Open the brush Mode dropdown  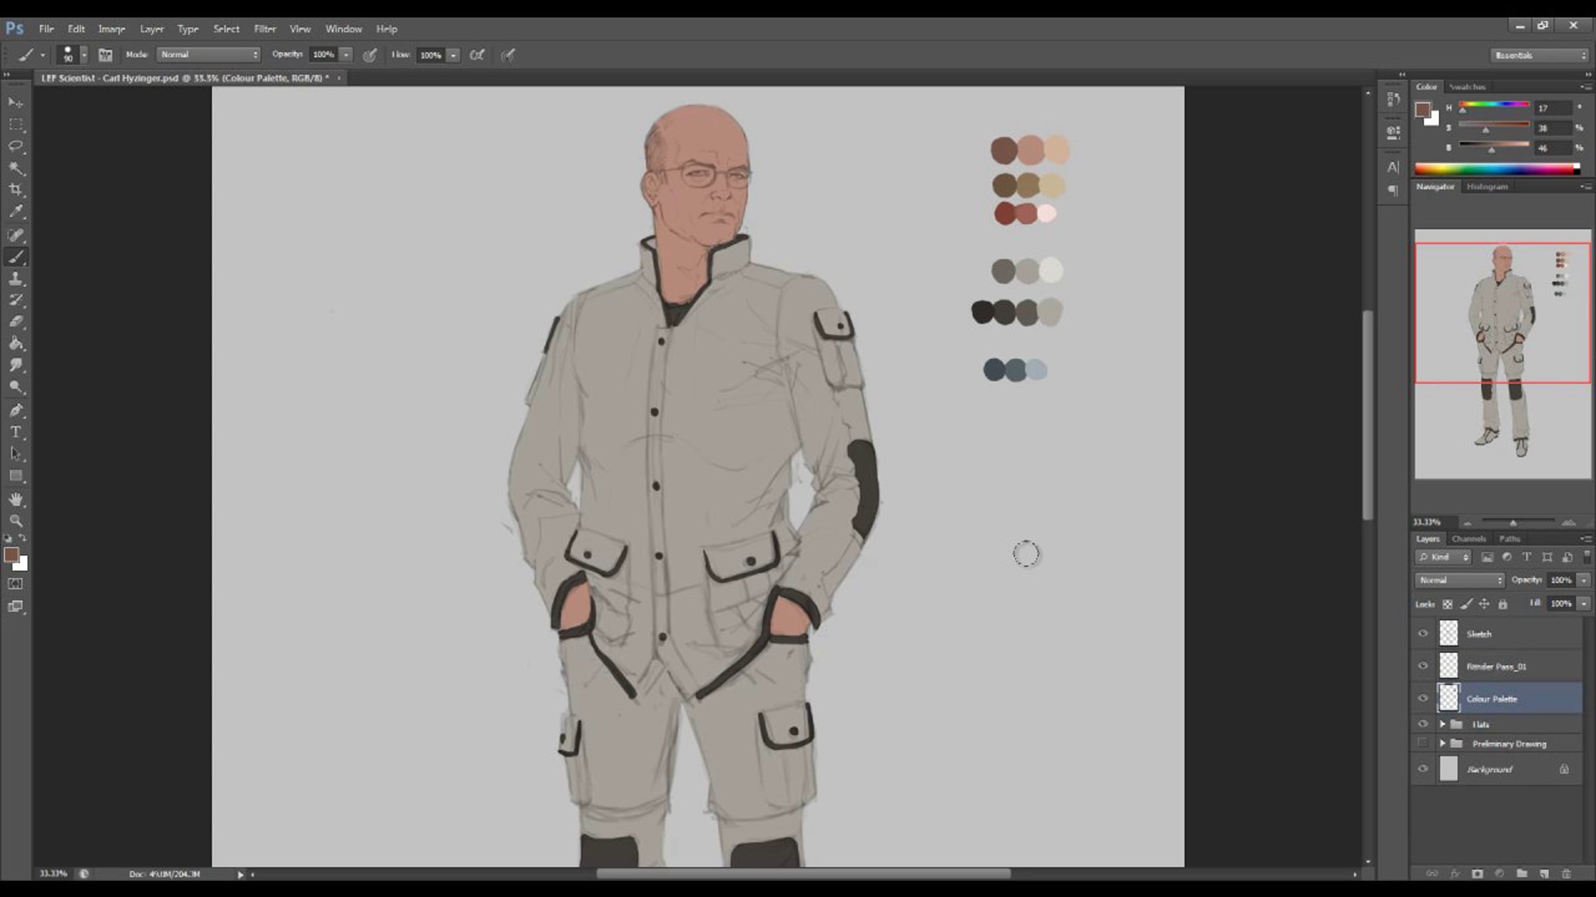(208, 54)
